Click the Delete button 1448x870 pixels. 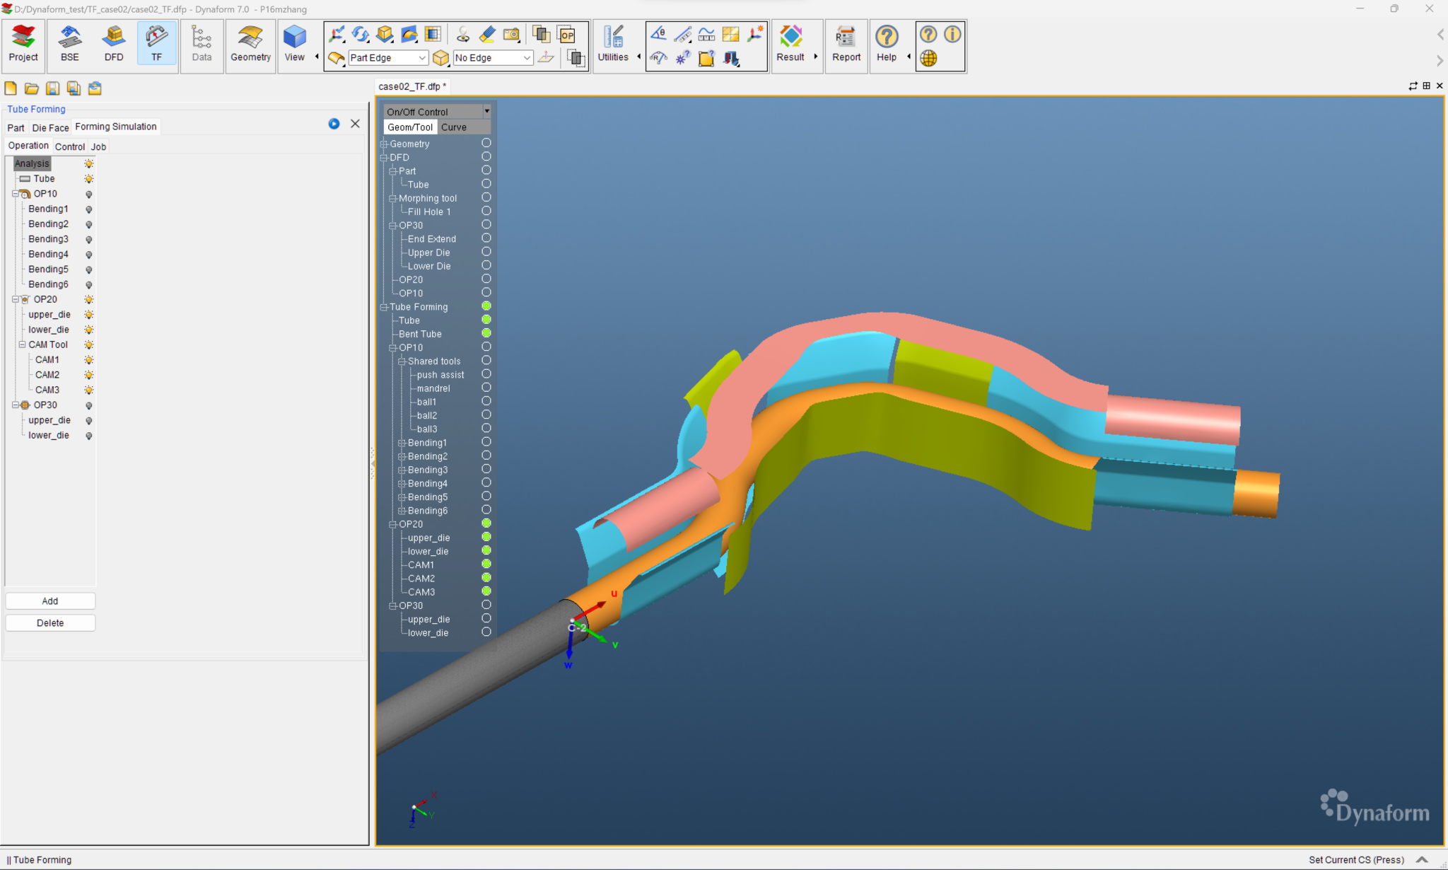(x=50, y=622)
